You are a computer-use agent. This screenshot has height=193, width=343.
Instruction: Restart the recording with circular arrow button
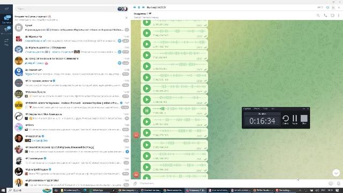point(286,119)
